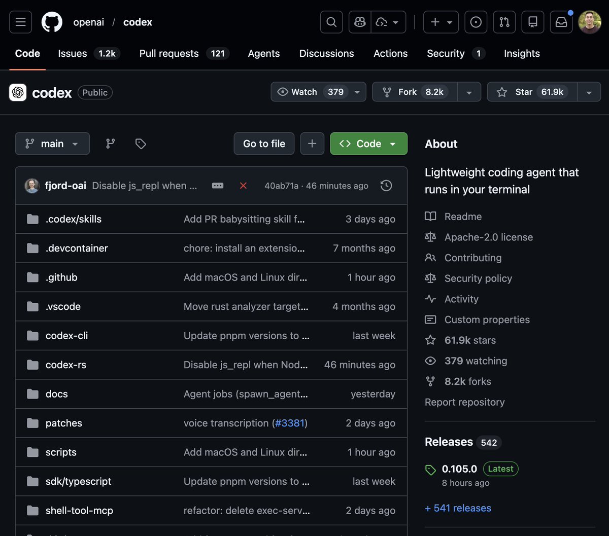Viewport: 609px width, 536px height.
Task: Open the search magnifier icon
Action: pyautogui.click(x=331, y=22)
